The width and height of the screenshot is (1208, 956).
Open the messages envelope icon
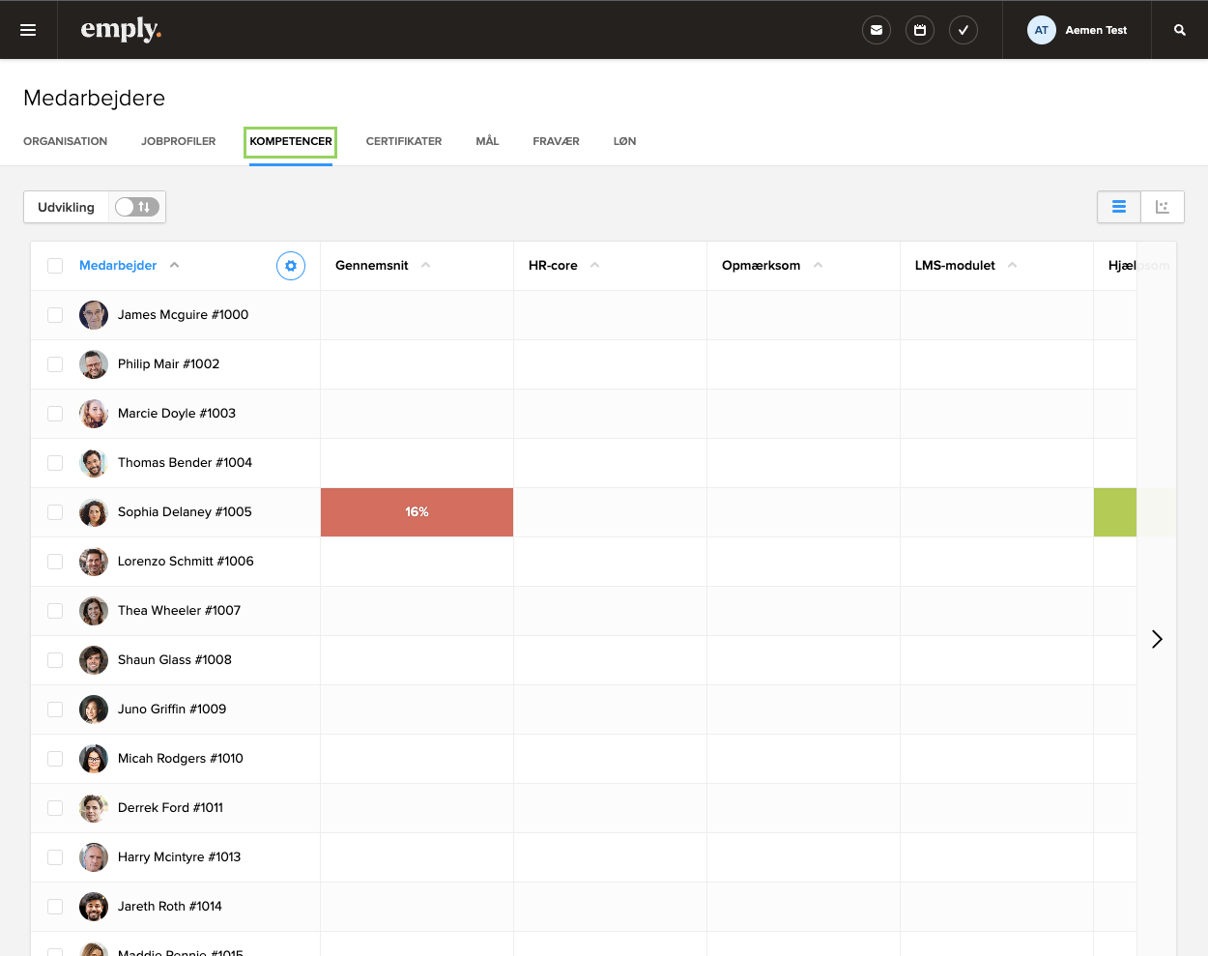click(x=876, y=30)
